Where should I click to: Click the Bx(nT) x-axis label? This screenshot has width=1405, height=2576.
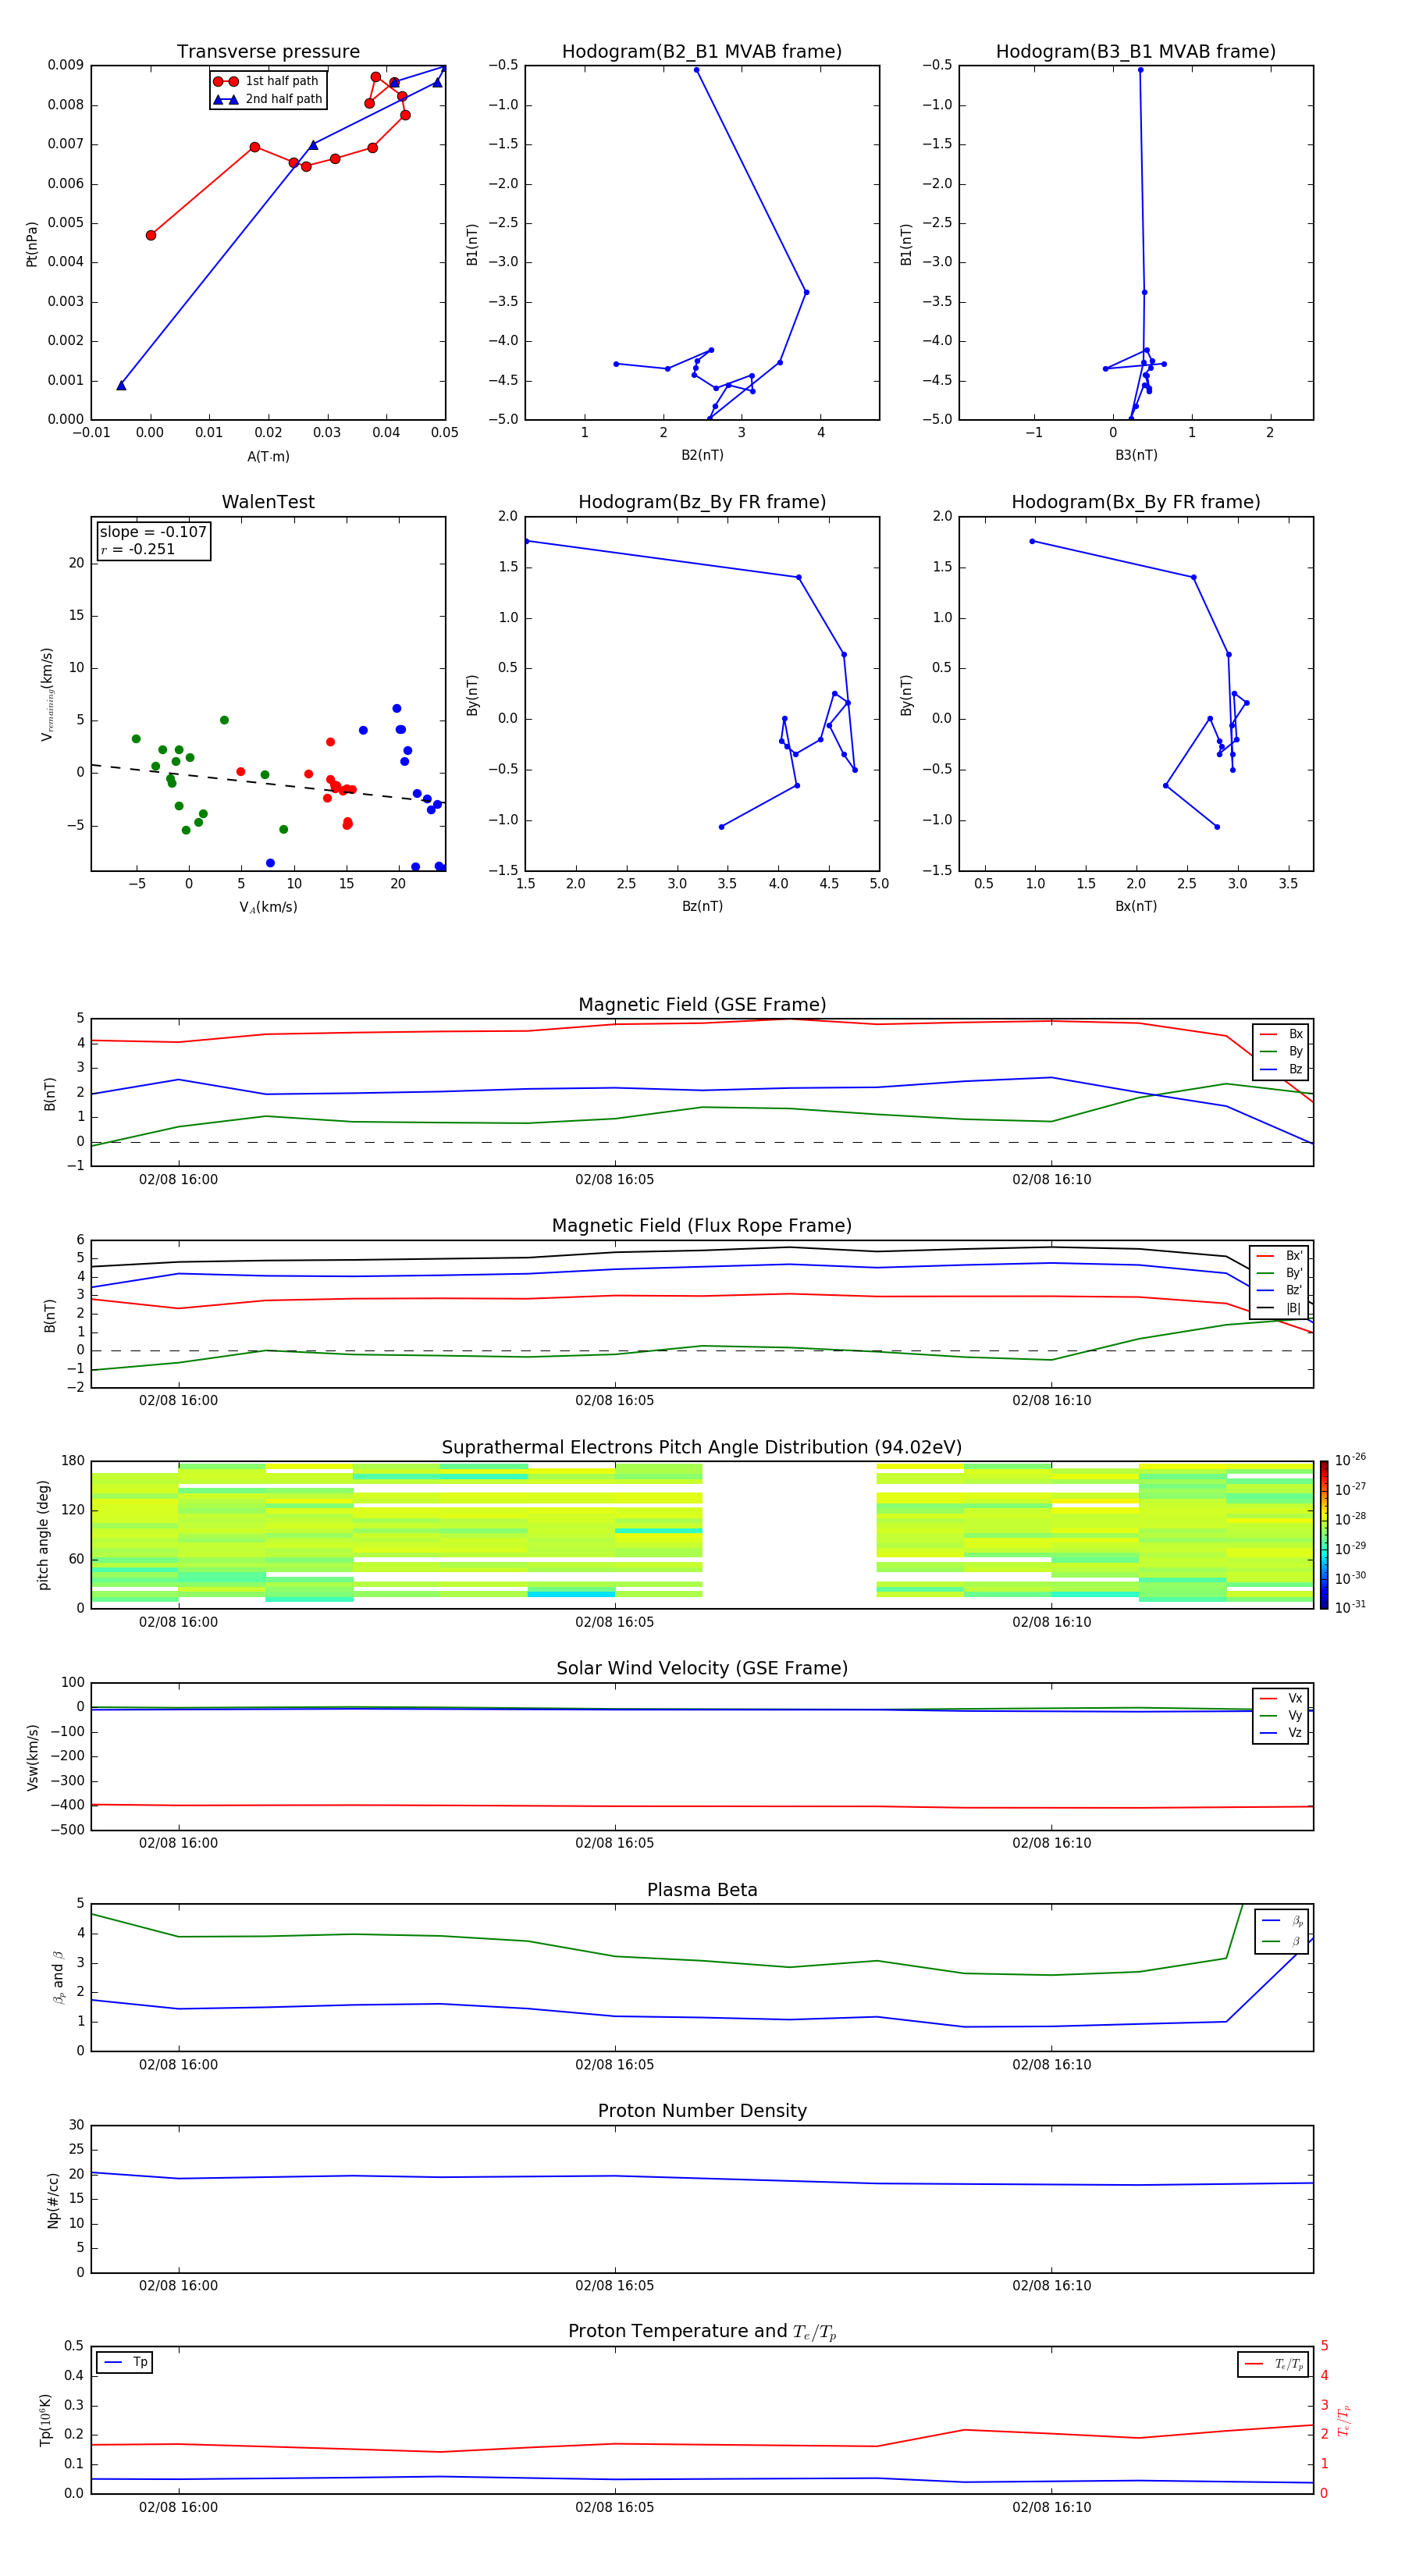[x=1136, y=906]
